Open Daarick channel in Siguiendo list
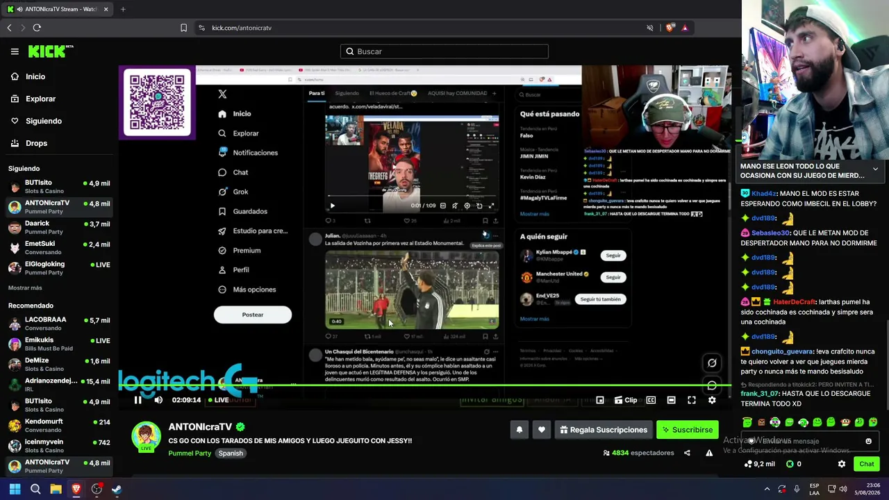 pyautogui.click(x=58, y=228)
